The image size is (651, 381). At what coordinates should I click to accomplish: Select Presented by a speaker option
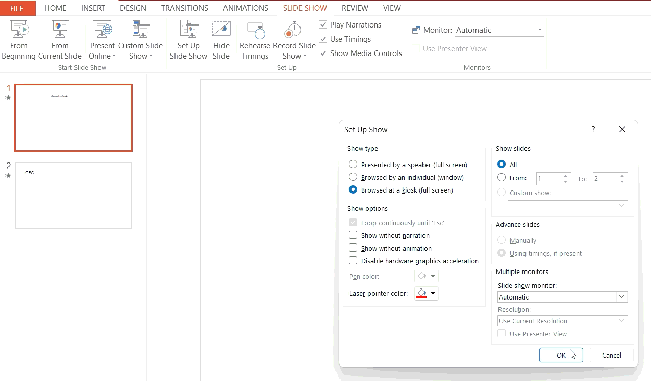(353, 164)
